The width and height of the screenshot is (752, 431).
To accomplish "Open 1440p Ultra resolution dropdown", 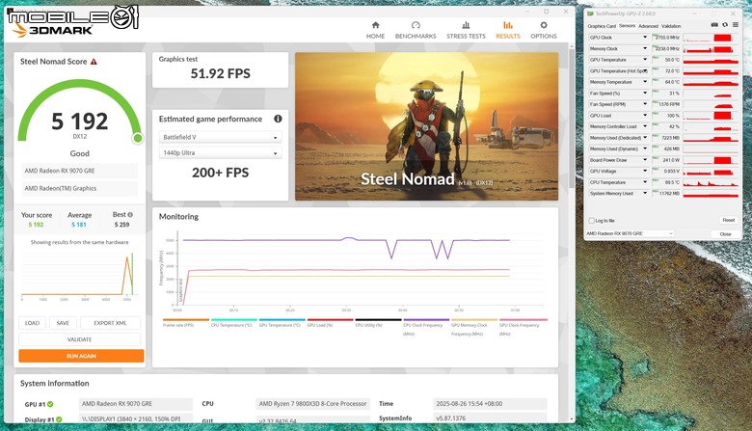I will pyautogui.click(x=220, y=153).
